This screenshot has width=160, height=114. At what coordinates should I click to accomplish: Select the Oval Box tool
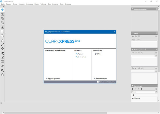[2, 36]
